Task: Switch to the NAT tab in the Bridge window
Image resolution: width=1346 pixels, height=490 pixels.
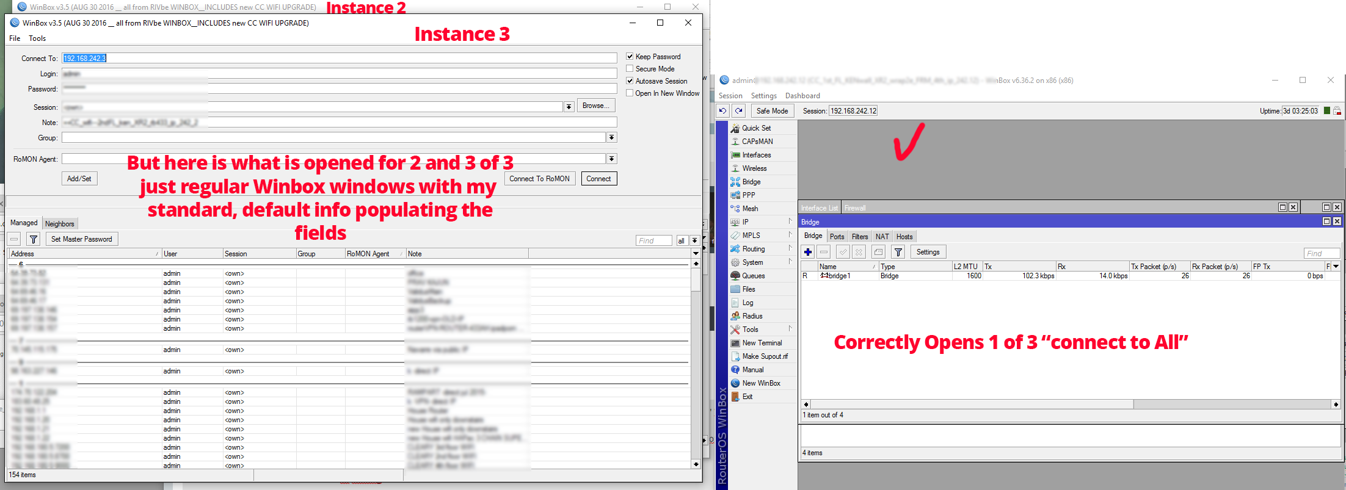Action: click(x=882, y=237)
